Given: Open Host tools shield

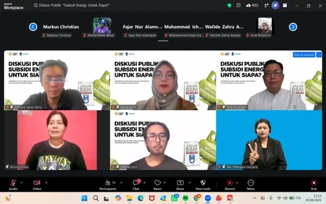Looking at the screenshot, I should point(203,184).
